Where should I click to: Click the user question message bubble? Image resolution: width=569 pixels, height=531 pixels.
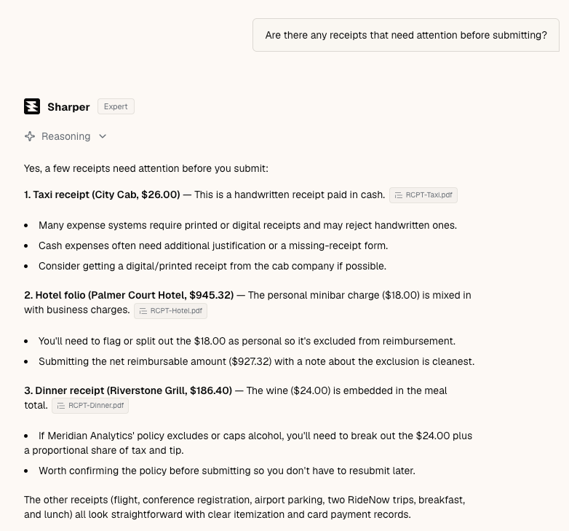click(x=406, y=35)
